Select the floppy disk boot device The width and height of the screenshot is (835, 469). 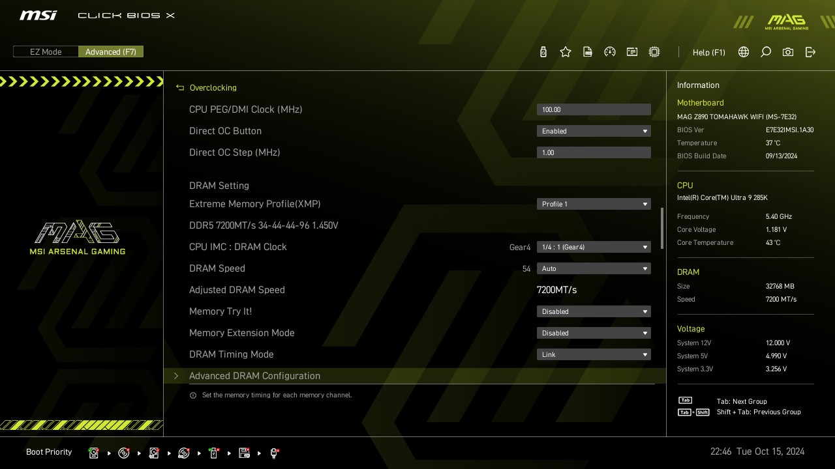click(245, 453)
